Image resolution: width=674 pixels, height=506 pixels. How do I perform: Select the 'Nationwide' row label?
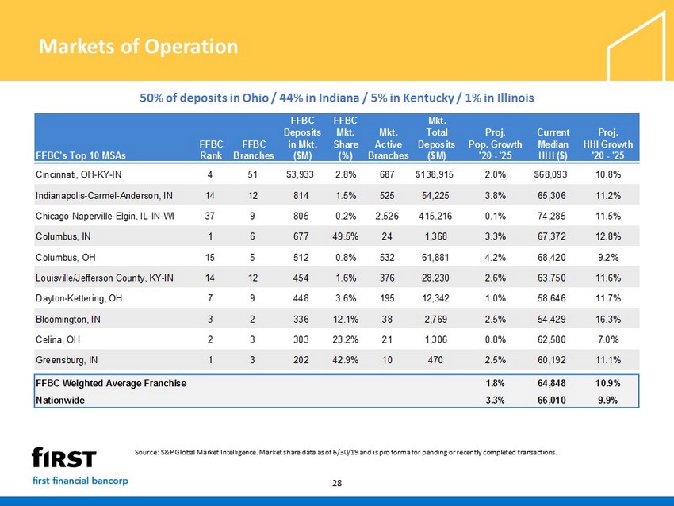60,400
